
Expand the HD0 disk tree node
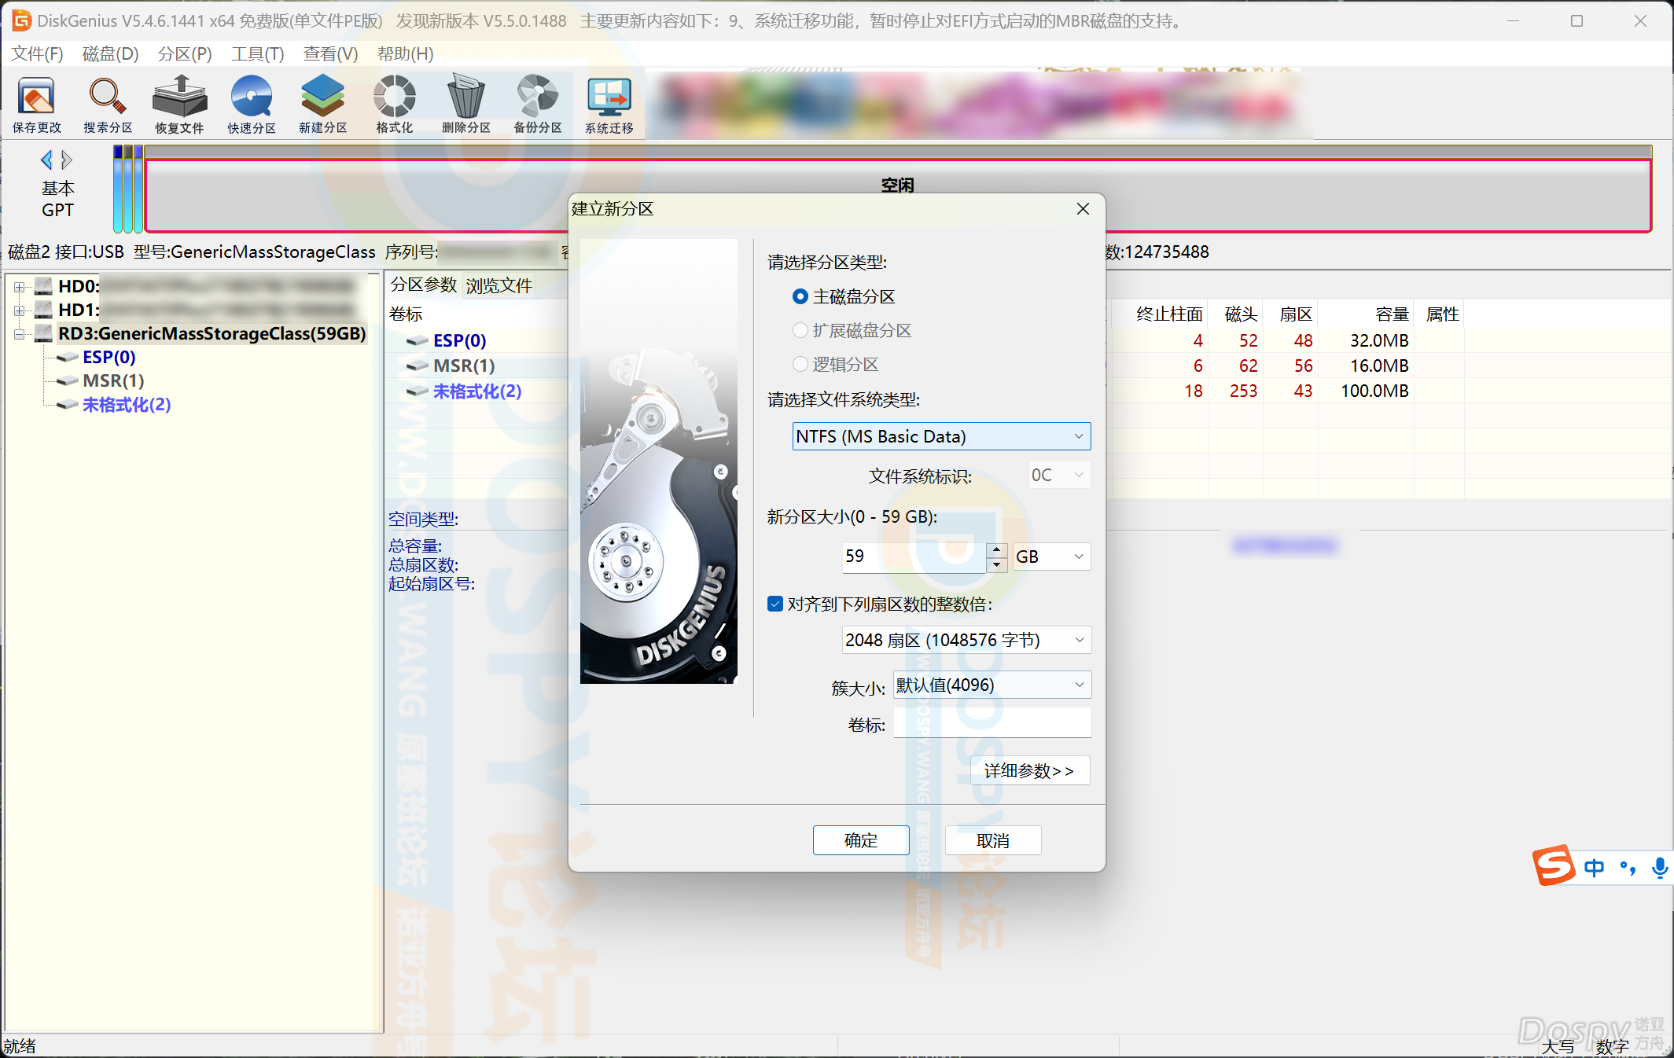tap(19, 287)
